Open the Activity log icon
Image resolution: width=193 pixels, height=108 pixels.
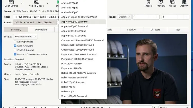point(185,2)
